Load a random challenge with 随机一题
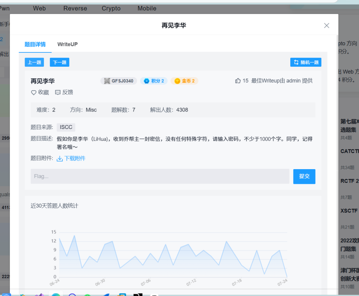The height and width of the screenshot is (296, 359). 306,63
